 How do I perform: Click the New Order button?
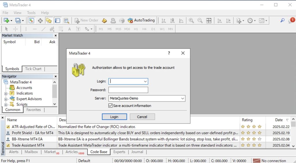coord(86,20)
